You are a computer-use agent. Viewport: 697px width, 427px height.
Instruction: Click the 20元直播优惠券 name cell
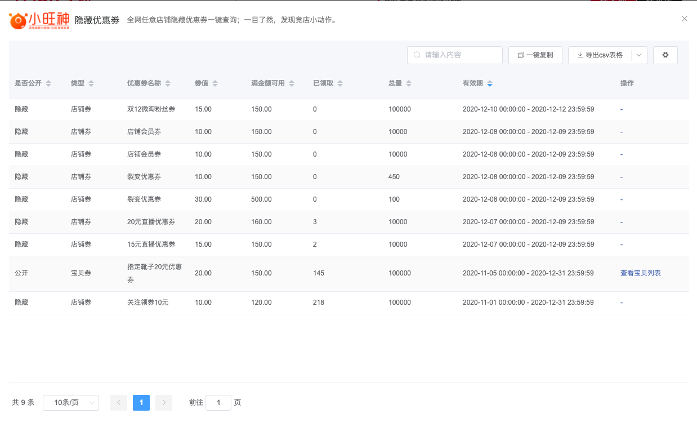pos(151,222)
